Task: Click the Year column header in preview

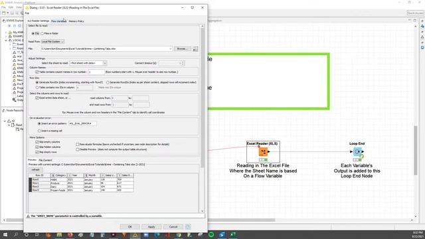Action: (75, 175)
